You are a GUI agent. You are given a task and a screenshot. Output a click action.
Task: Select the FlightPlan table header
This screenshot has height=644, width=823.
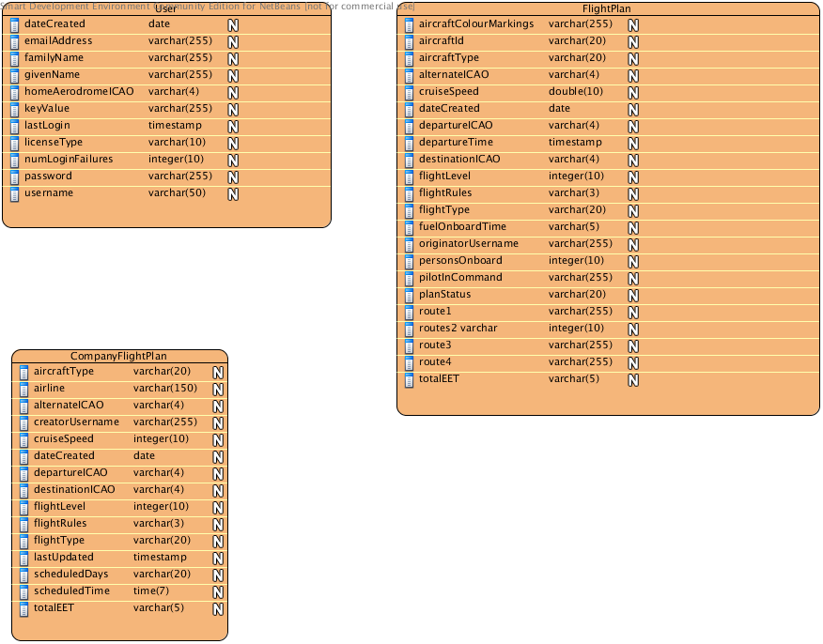606,9
